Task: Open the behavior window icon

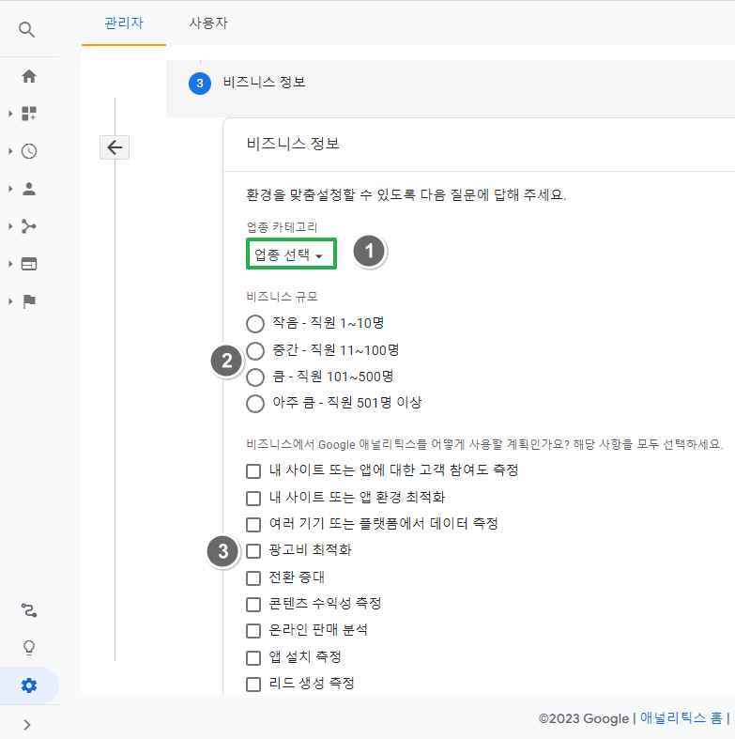Action: pyautogui.click(x=29, y=264)
